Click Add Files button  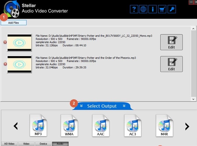click(x=13, y=23)
